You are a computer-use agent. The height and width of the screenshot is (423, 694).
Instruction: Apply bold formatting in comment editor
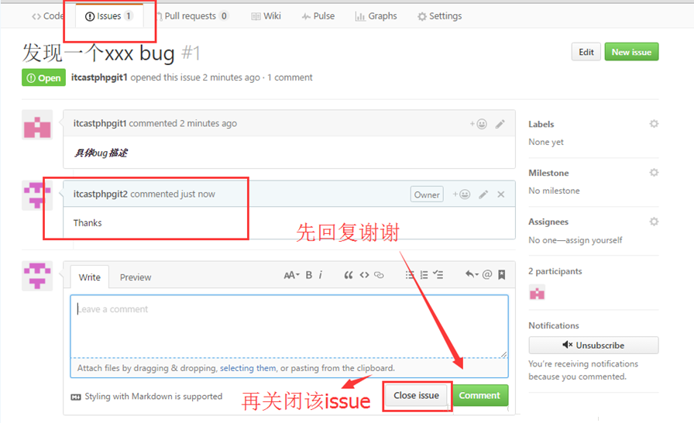click(x=309, y=275)
